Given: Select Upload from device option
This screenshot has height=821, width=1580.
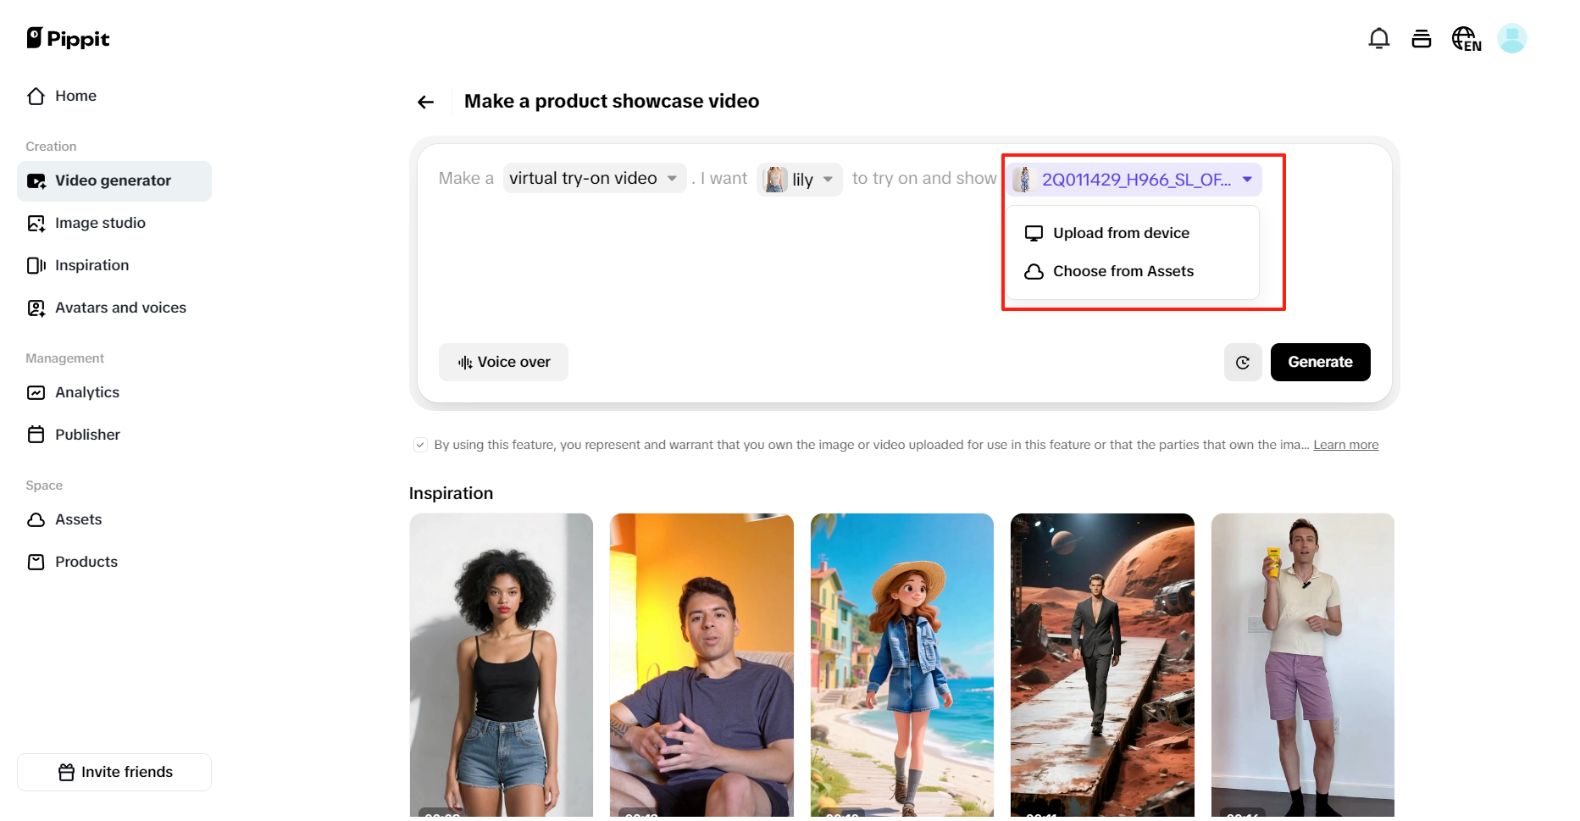Looking at the screenshot, I should pos(1120,233).
